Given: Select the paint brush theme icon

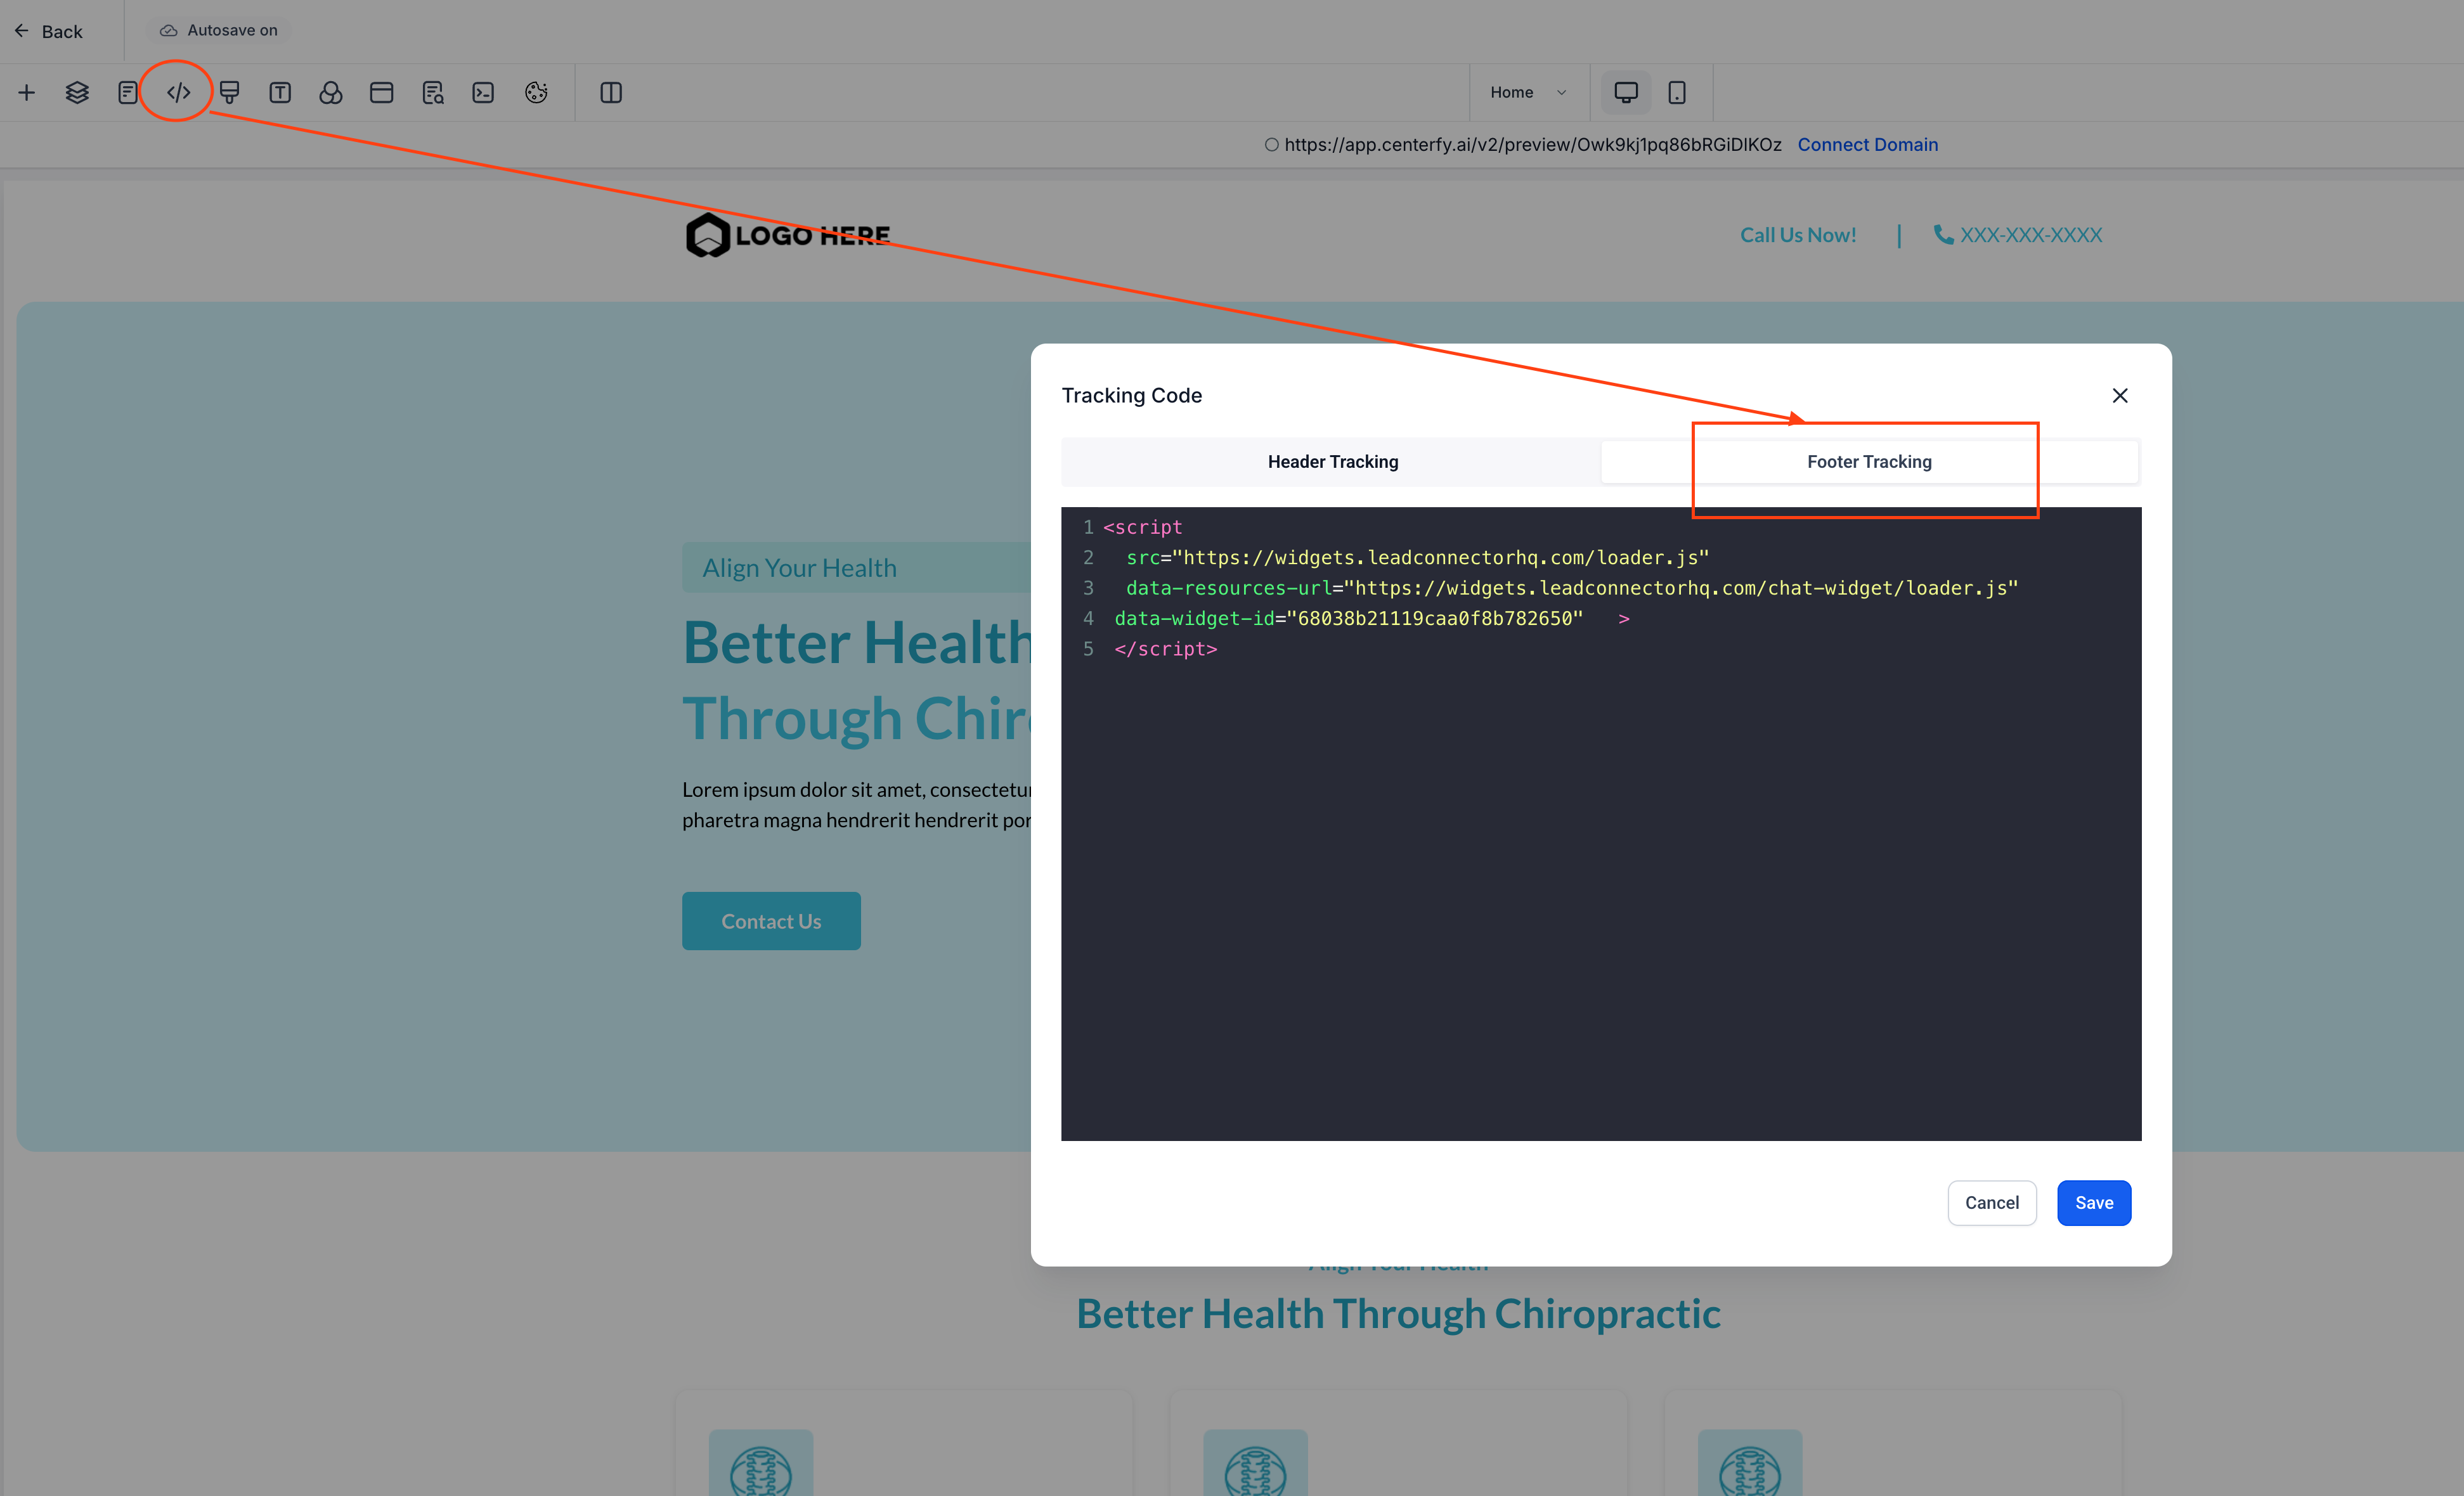Looking at the screenshot, I should tap(229, 93).
